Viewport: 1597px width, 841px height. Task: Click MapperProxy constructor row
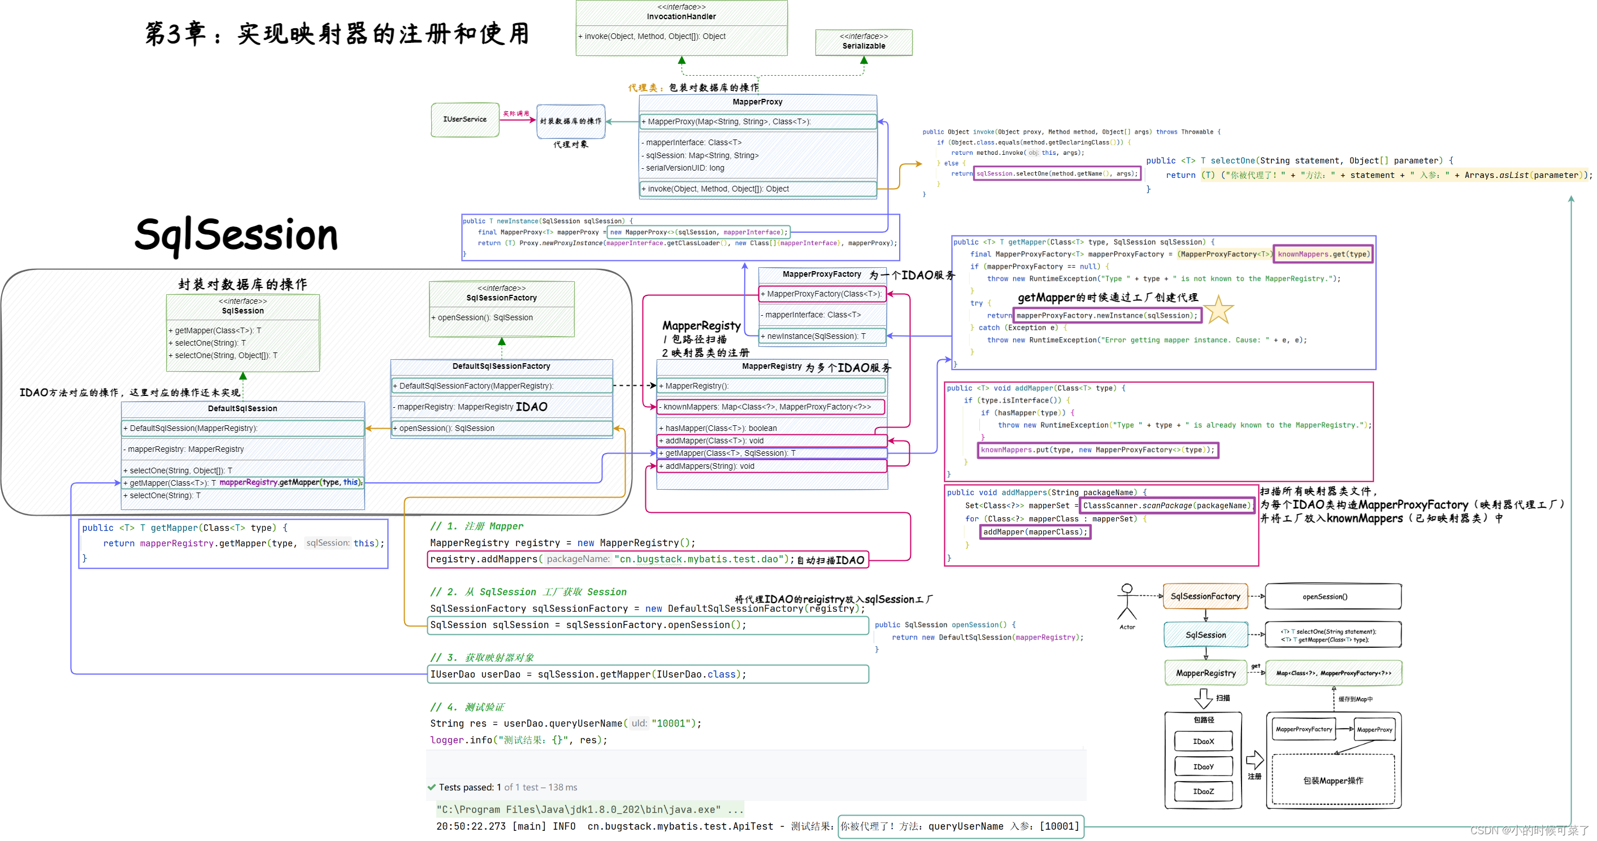(758, 121)
